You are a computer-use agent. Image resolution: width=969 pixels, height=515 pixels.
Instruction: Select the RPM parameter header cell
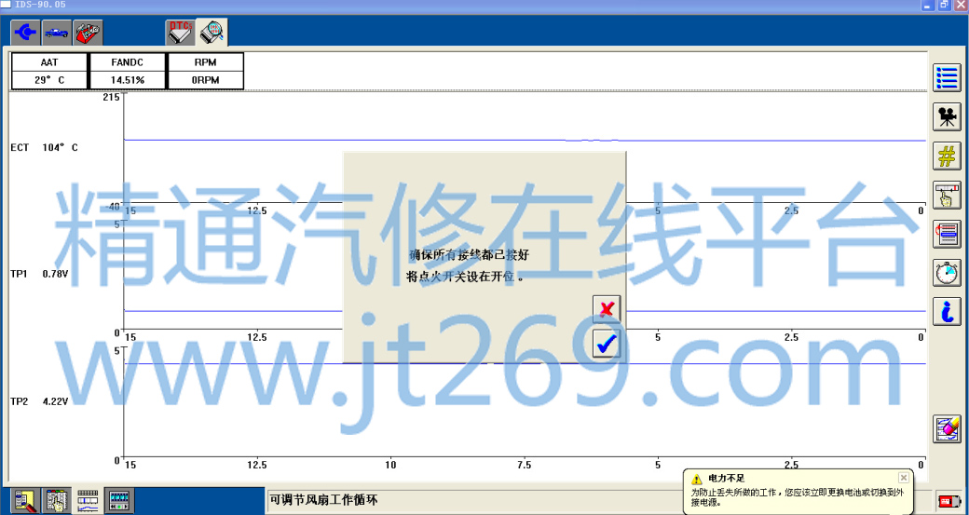pyautogui.click(x=205, y=62)
